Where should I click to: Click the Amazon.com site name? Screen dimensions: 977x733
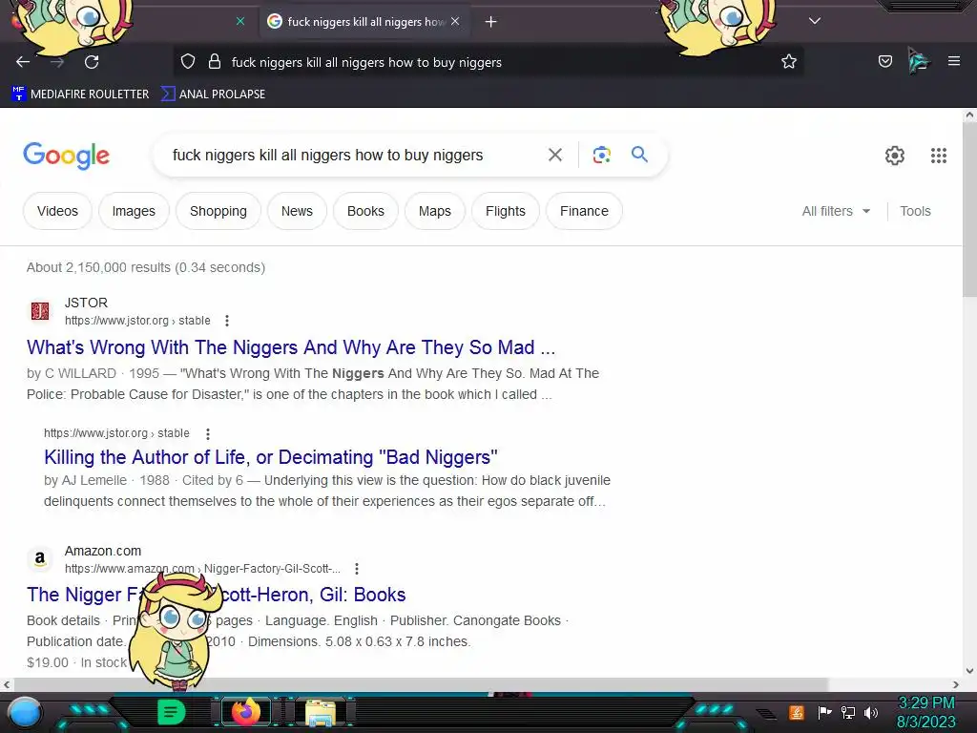tap(103, 551)
